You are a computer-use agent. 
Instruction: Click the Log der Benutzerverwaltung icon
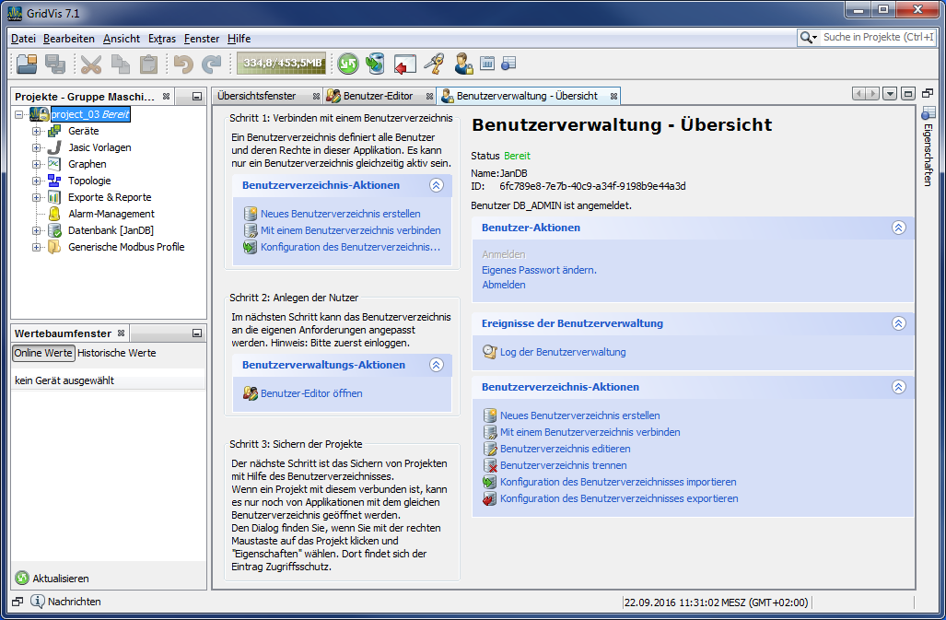(489, 352)
